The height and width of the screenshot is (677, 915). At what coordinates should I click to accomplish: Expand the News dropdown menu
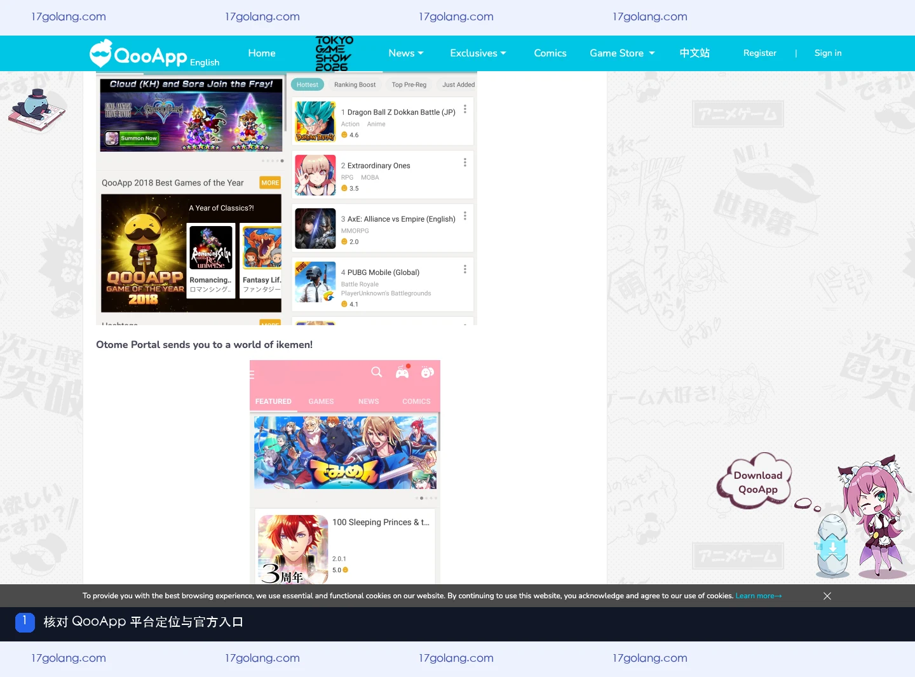(406, 53)
